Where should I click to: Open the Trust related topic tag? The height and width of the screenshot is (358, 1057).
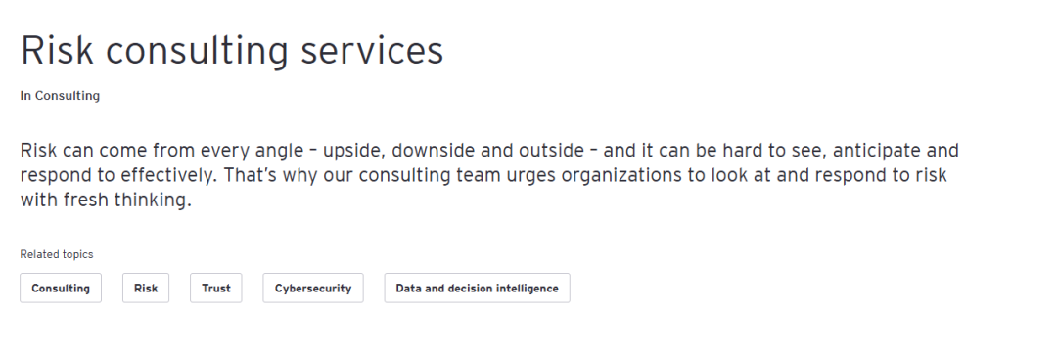(215, 288)
